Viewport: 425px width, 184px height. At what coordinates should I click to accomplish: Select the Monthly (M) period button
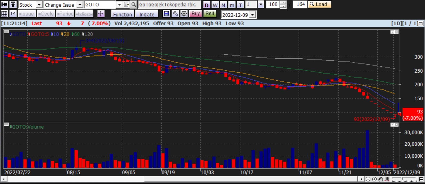point(223,5)
